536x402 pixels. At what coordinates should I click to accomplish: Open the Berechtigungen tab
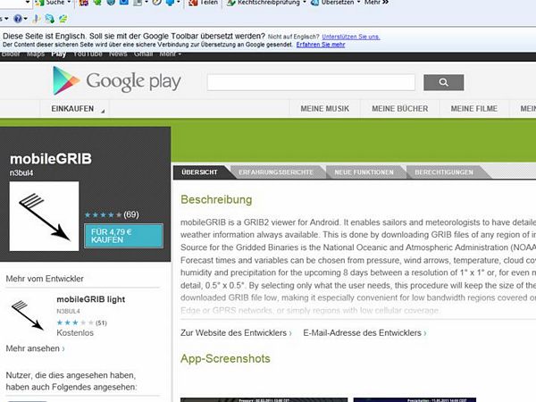point(444,171)
